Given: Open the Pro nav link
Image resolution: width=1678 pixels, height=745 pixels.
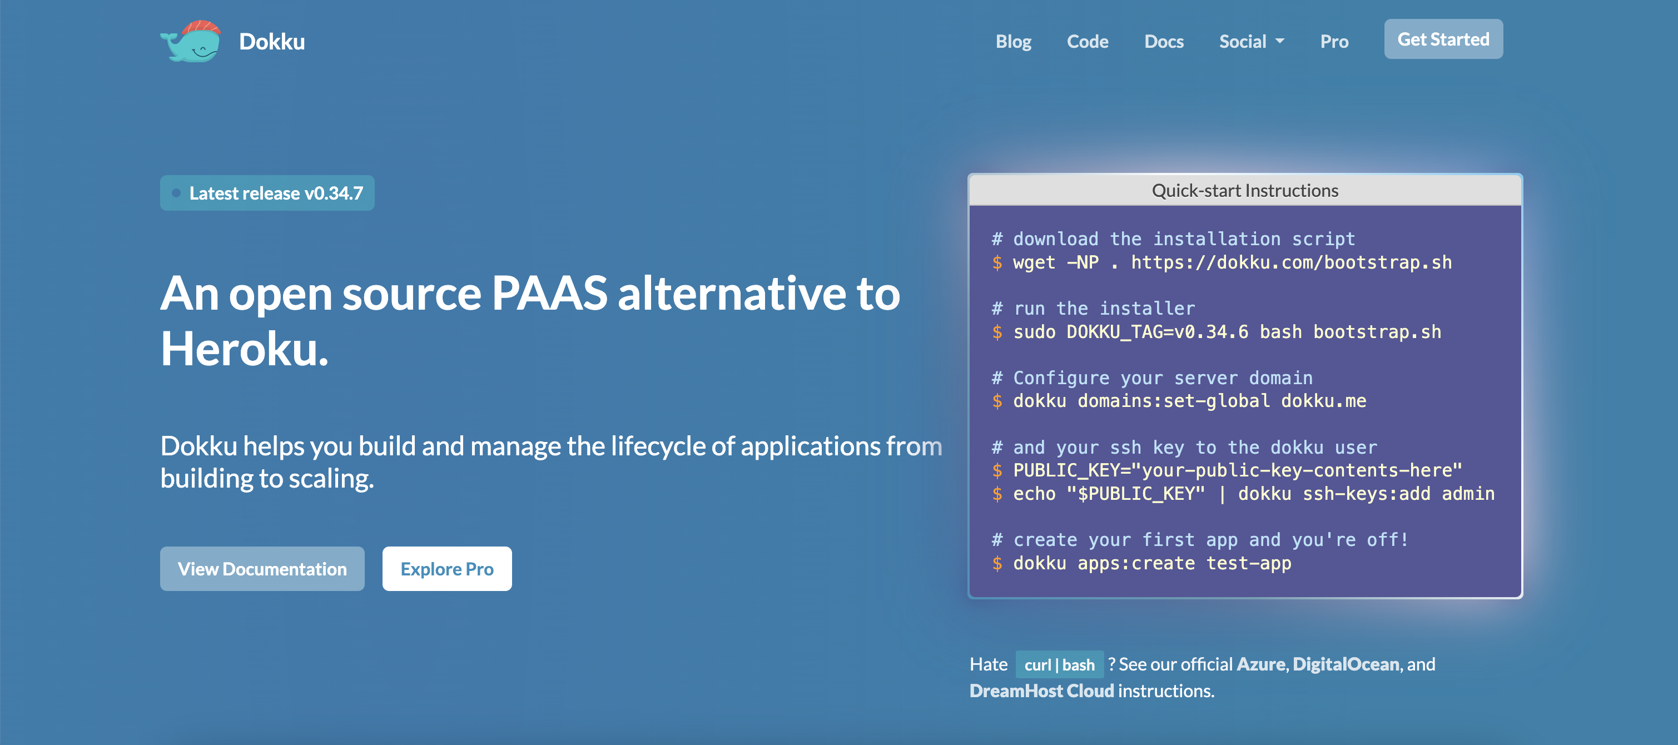Looking at the screenshot, I should 1334,42.
